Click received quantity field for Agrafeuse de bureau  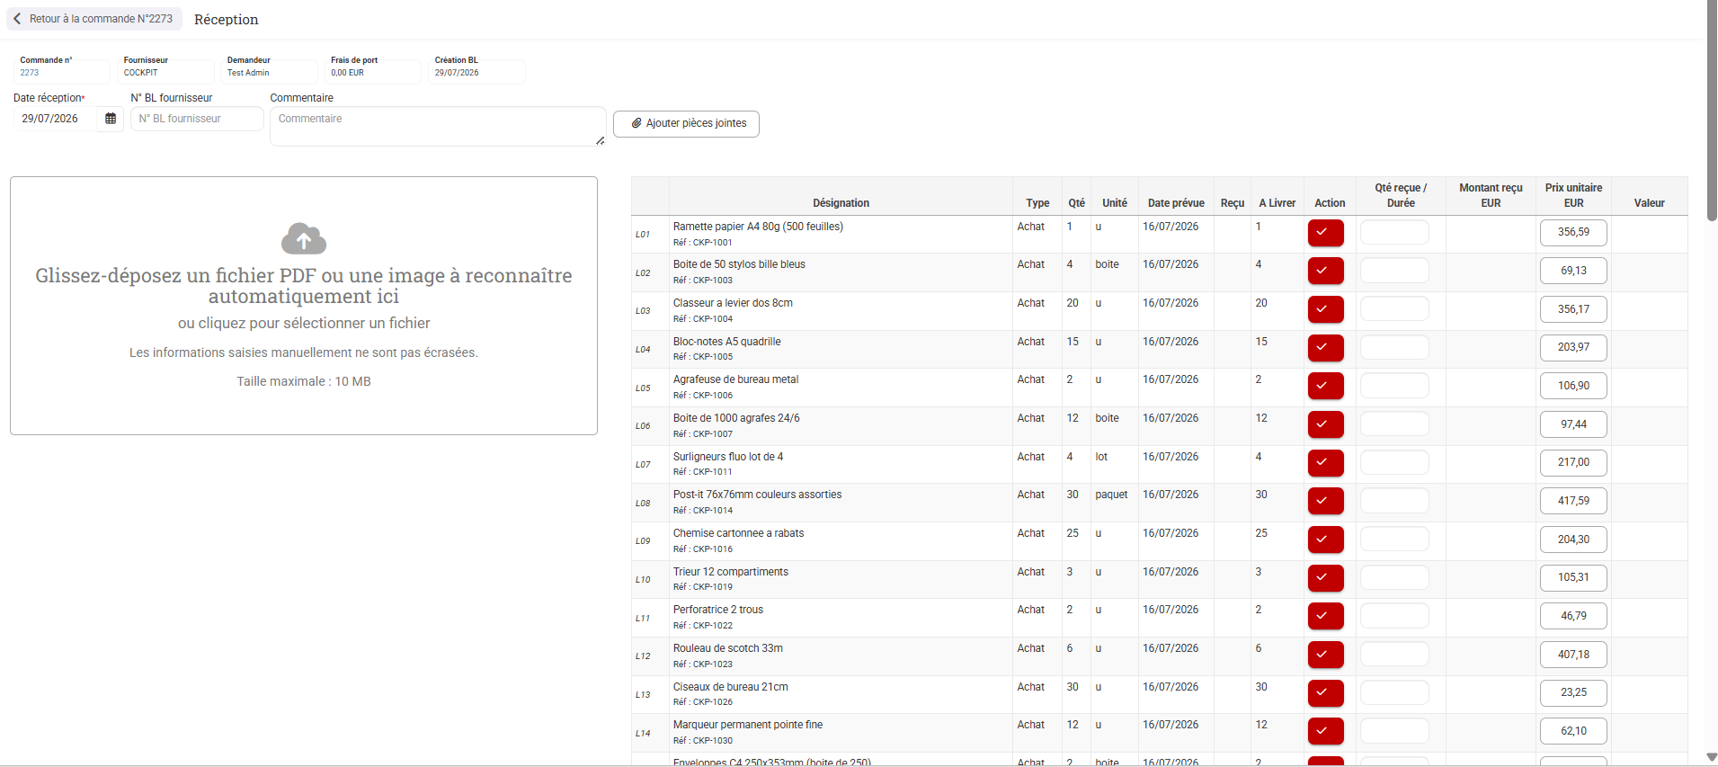[1394, 386]
